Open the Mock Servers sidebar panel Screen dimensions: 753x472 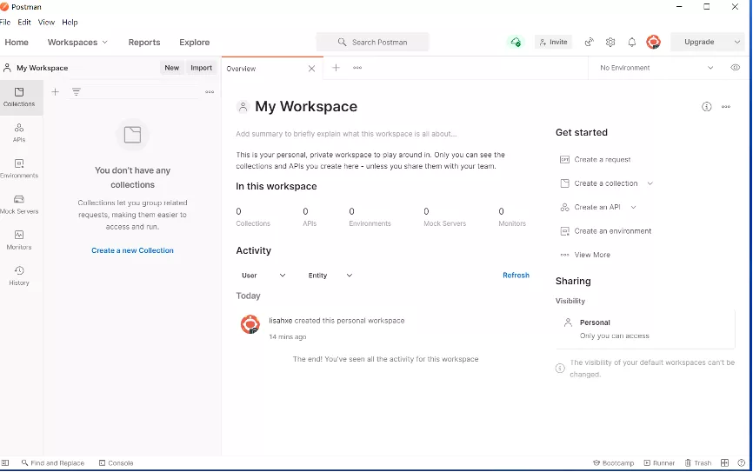pos(19,204)
